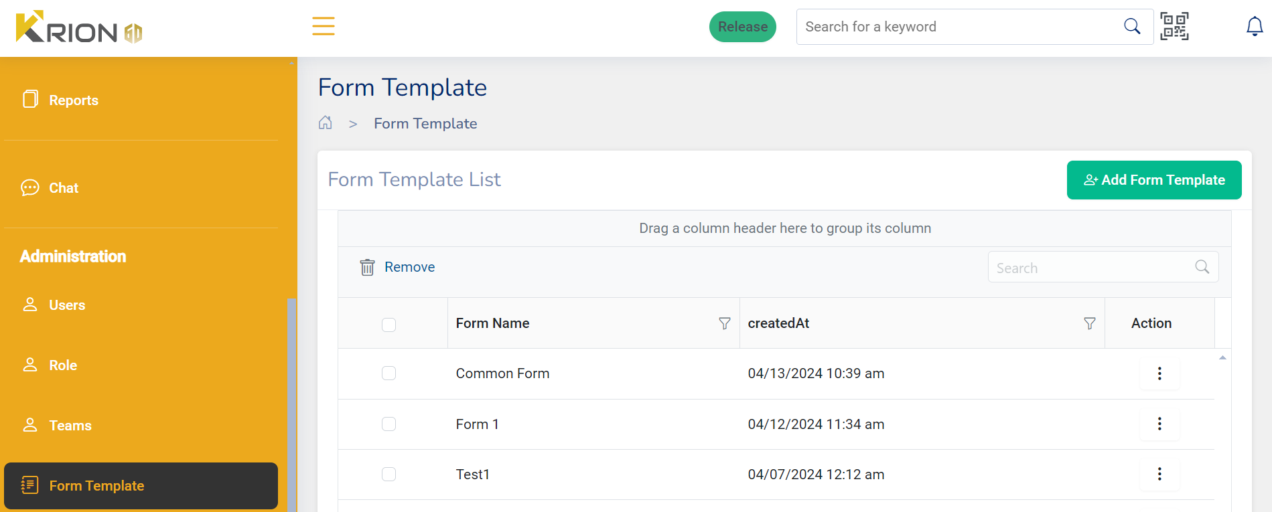The height and width of the screenshot is (512, 1272).
Task: Click the Add Form Template button
Action: [x=1153, y=180]
